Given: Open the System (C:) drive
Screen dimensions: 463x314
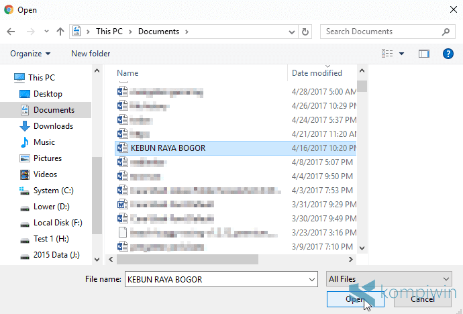Looking at the screenshot, I should (x=53, y=191).
